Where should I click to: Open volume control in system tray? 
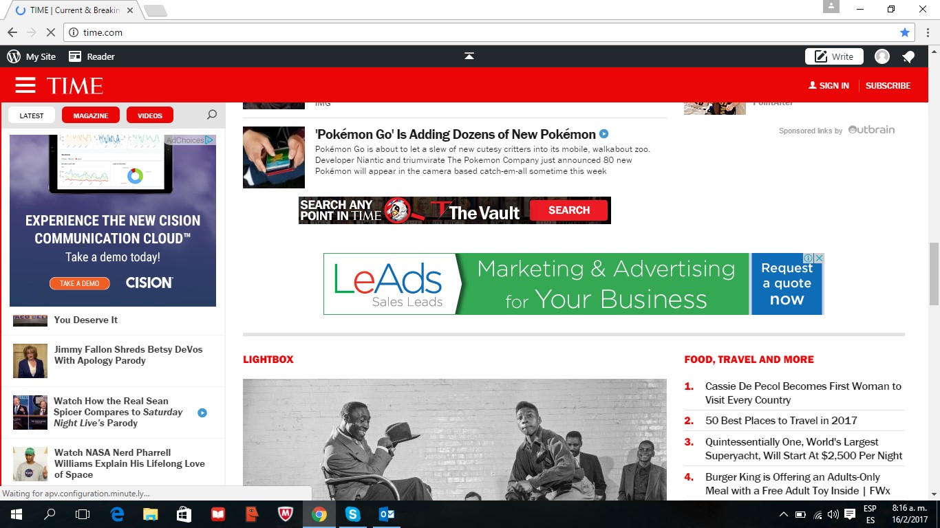pos(833,514)
